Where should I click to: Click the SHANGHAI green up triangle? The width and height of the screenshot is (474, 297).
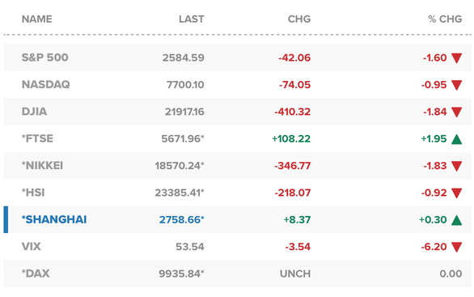coord(456,220)
